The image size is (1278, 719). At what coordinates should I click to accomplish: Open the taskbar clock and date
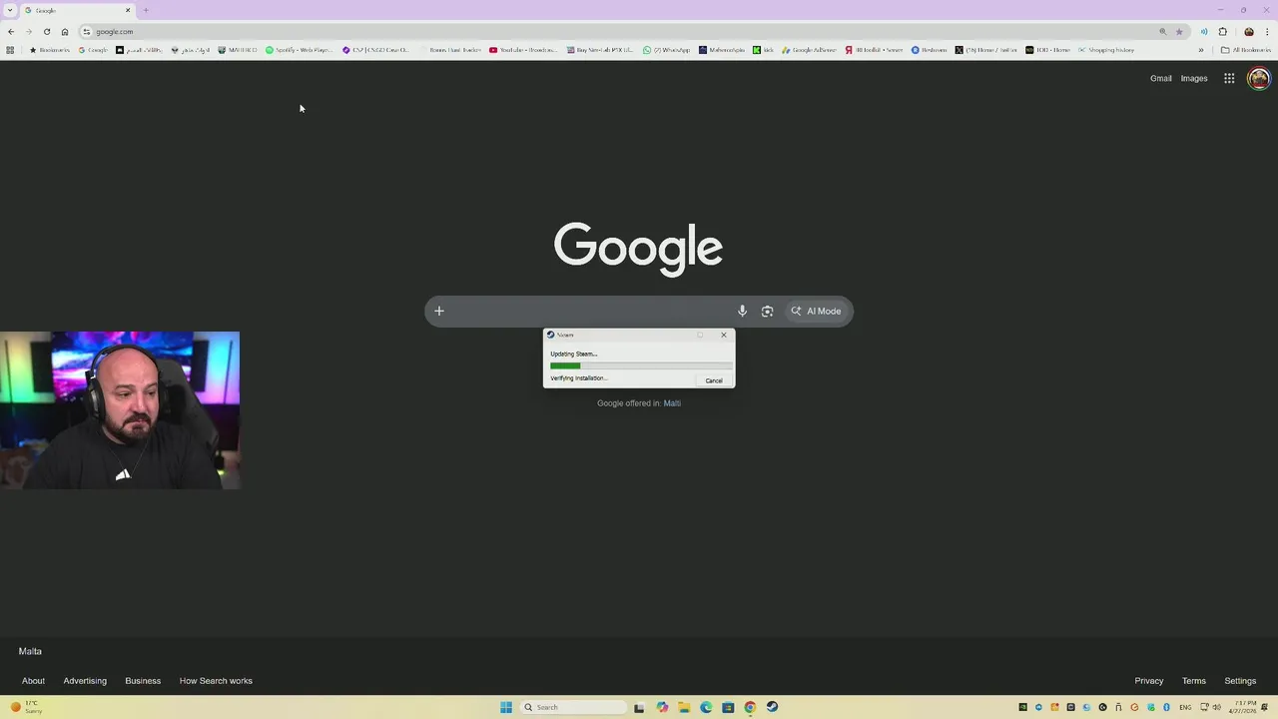pyautogui.click(x=1242, y=707)
